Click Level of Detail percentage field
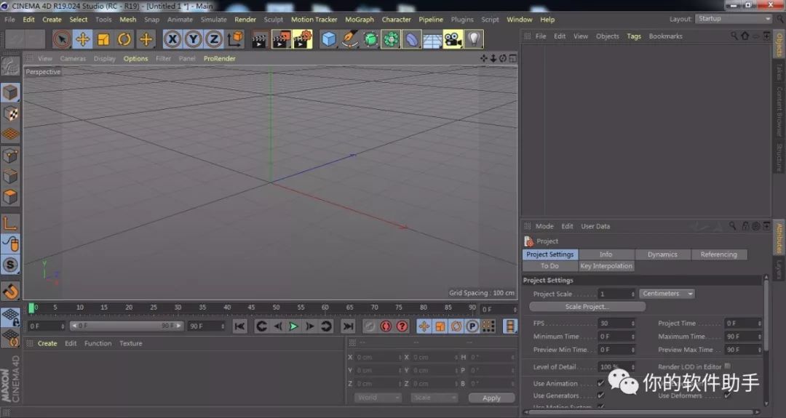 pos(616,367)
